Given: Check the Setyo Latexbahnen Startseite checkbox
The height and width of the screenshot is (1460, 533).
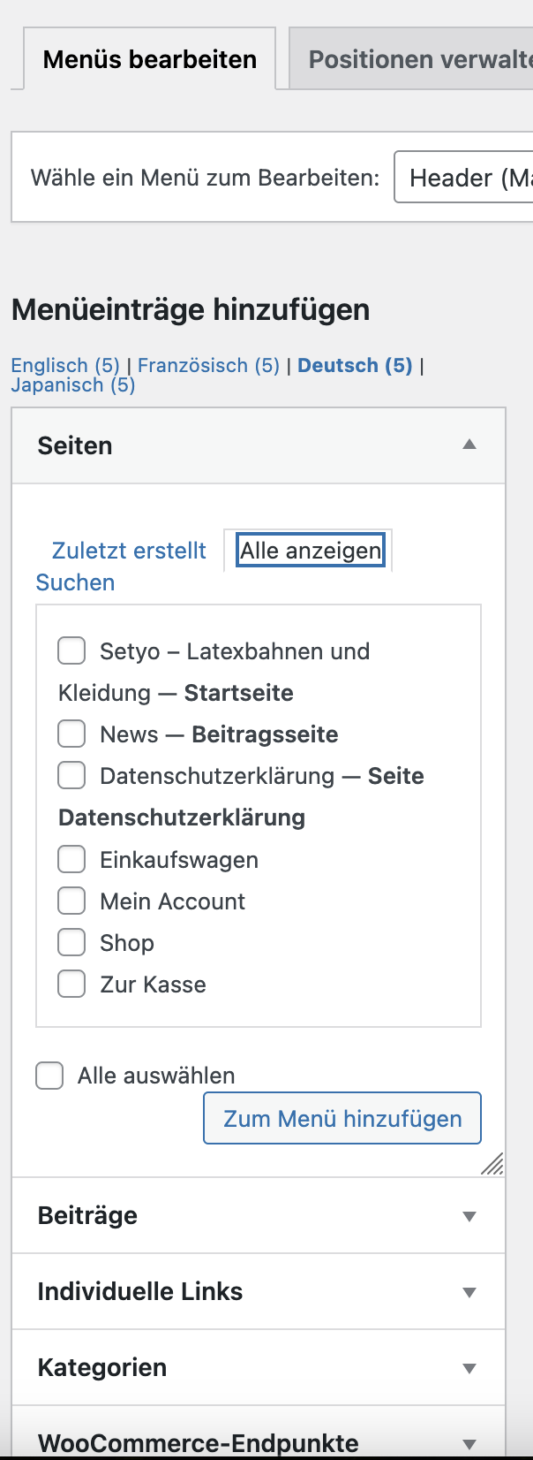Looking at the screenshot, I should pos(71,650).
